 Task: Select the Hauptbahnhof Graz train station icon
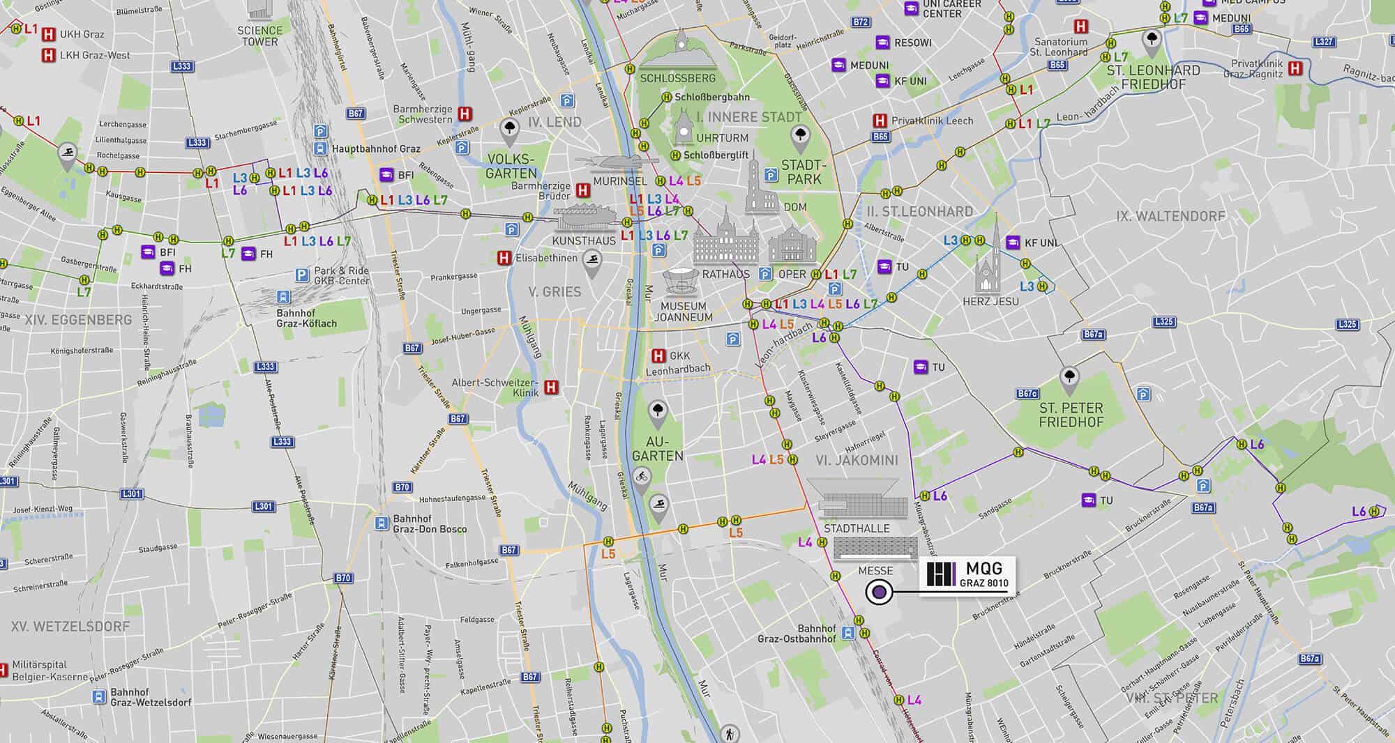click(320, 148)
